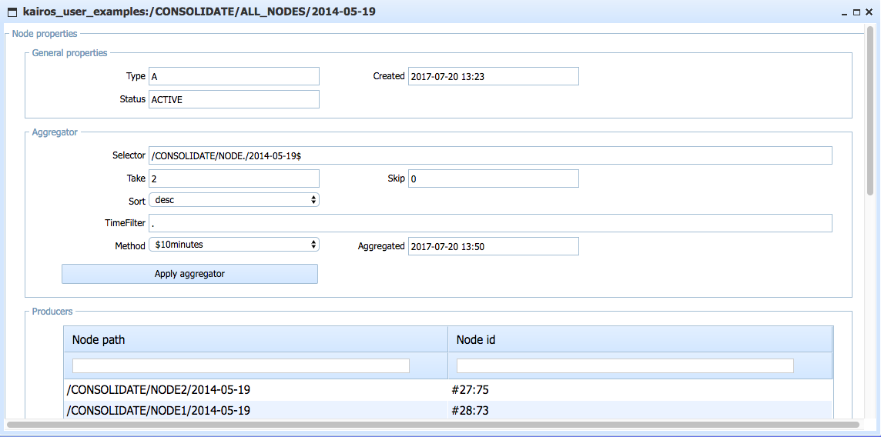Click the vertical scrollbar thumb
Screen dimensions: 881x437
pos(870,111)
